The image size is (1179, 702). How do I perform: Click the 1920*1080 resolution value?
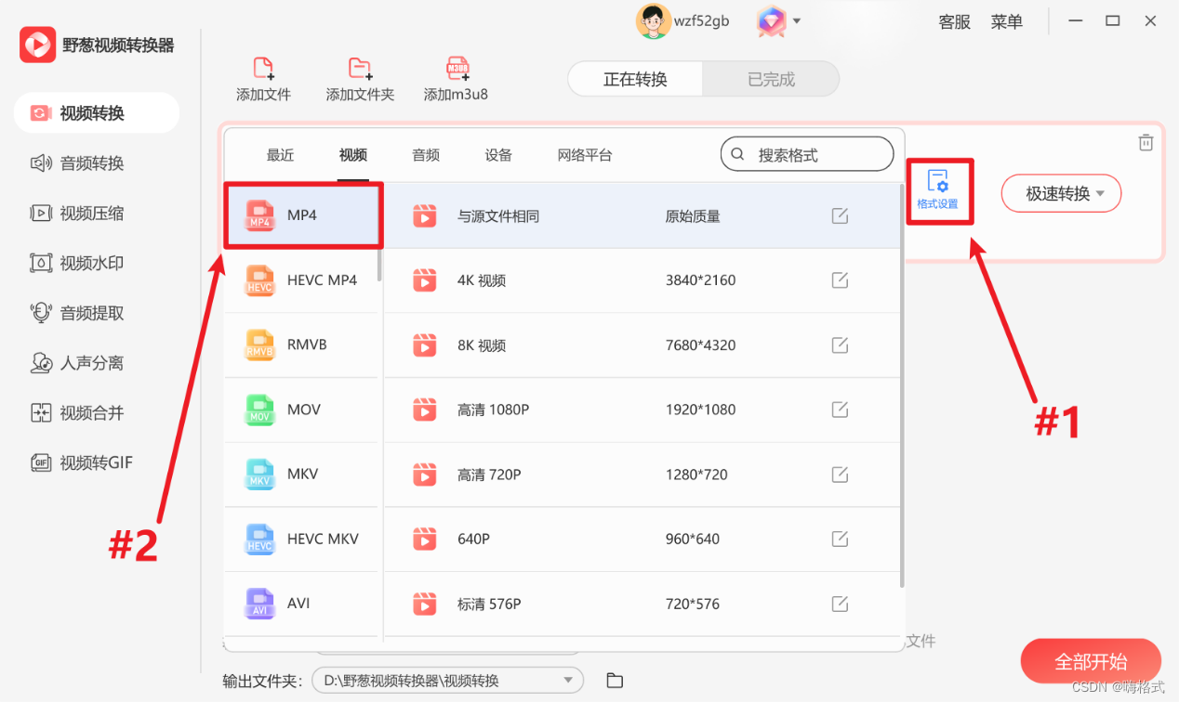700,409
